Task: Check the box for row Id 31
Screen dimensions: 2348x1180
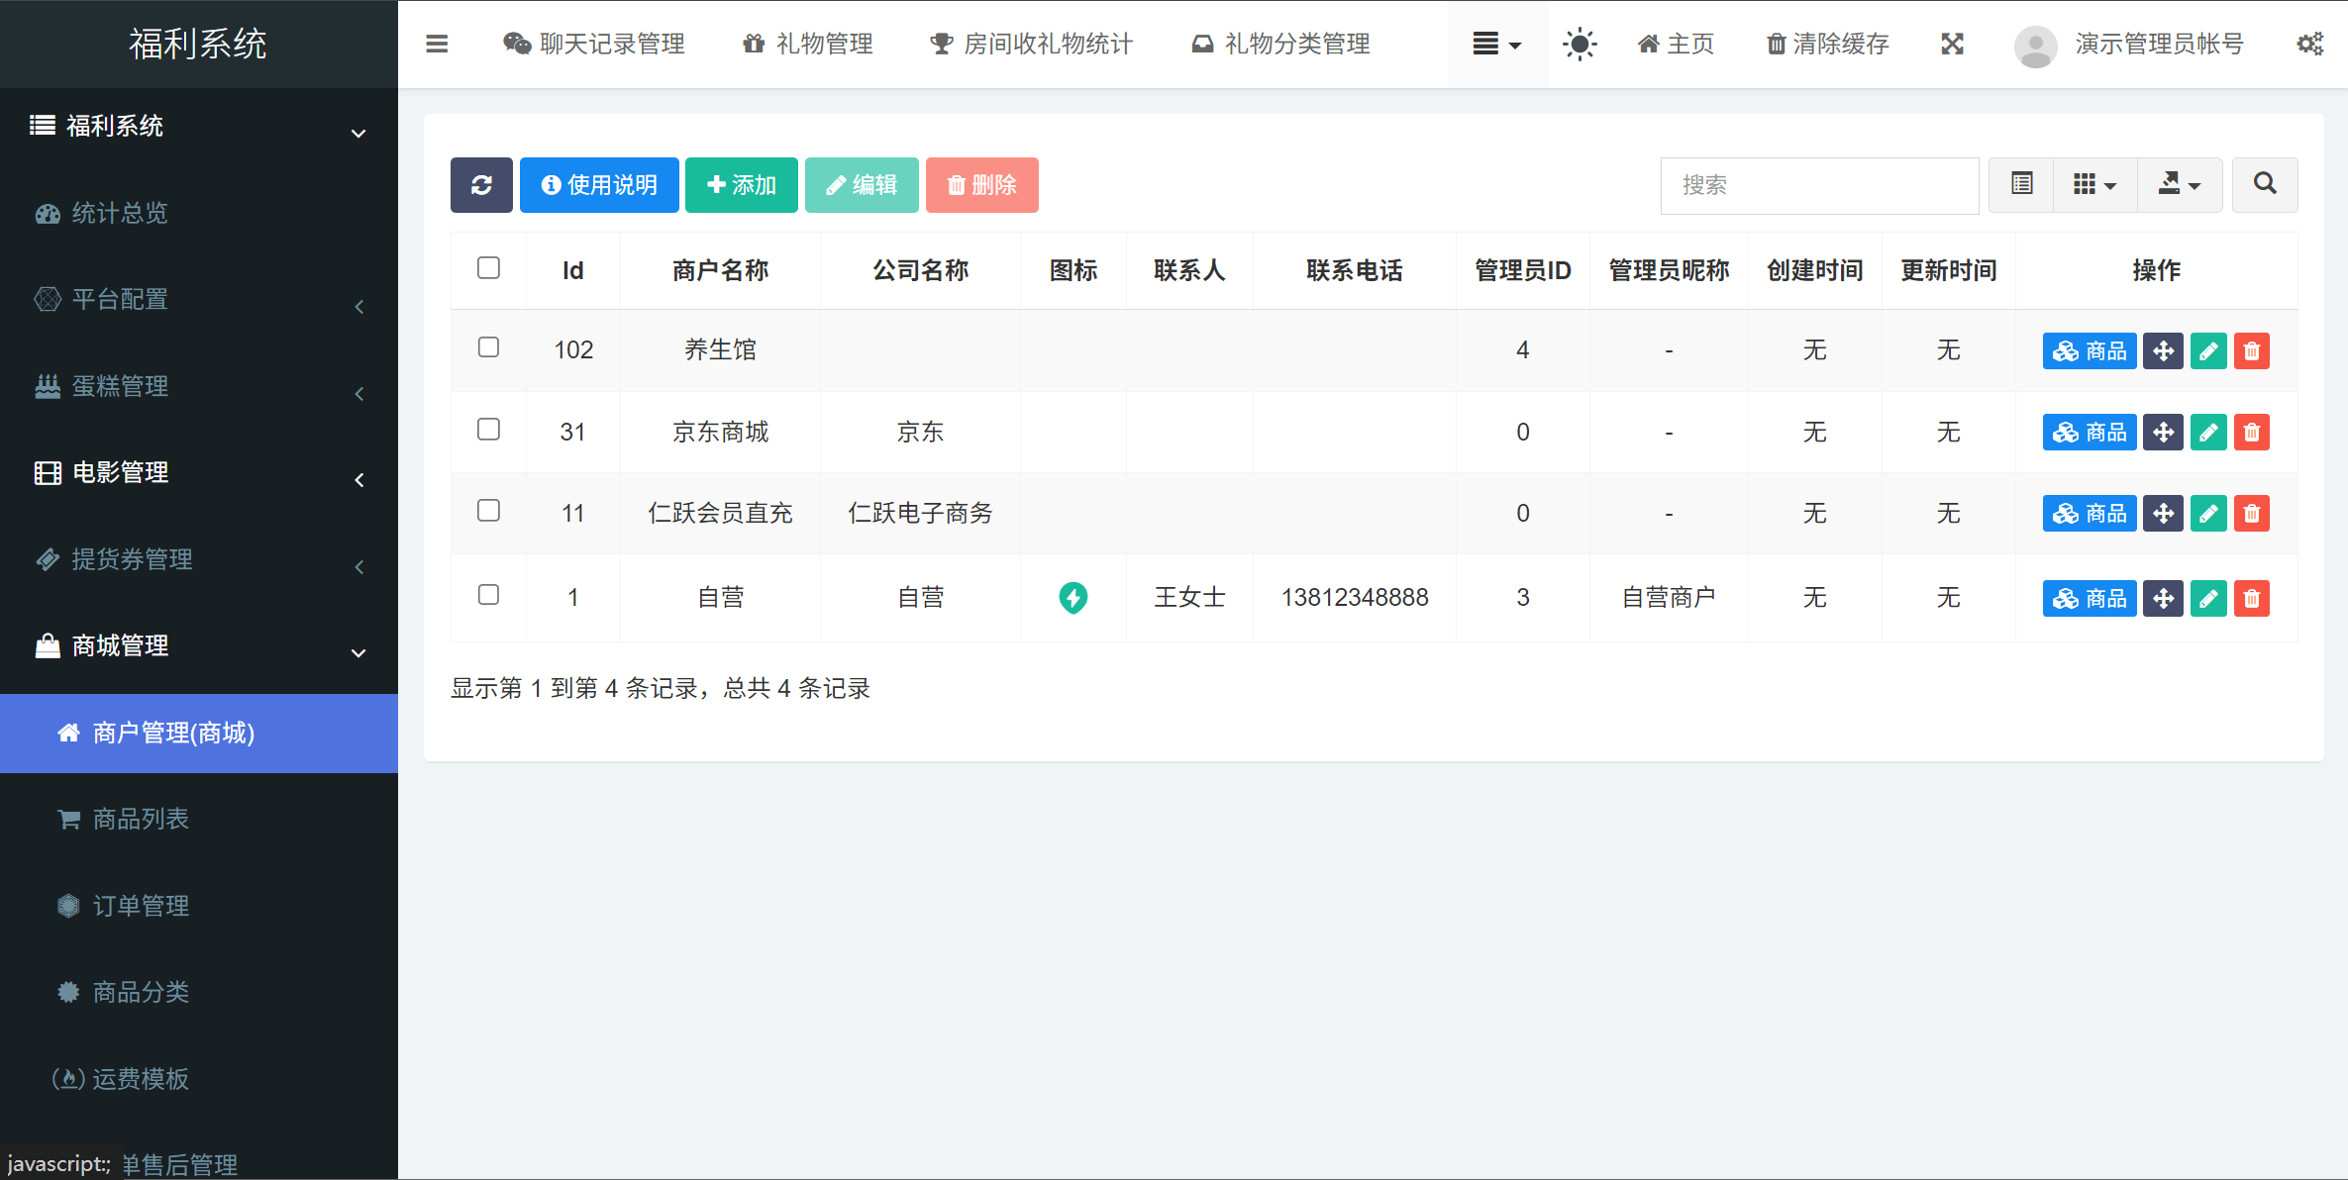Action: tap(488, 430)
